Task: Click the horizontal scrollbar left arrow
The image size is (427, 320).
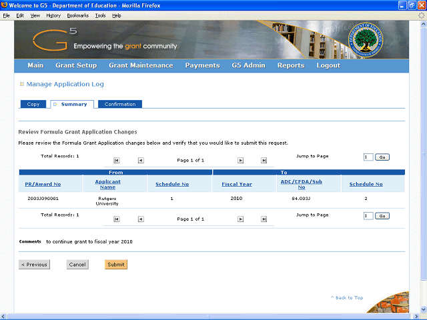Action: point(3,317)
